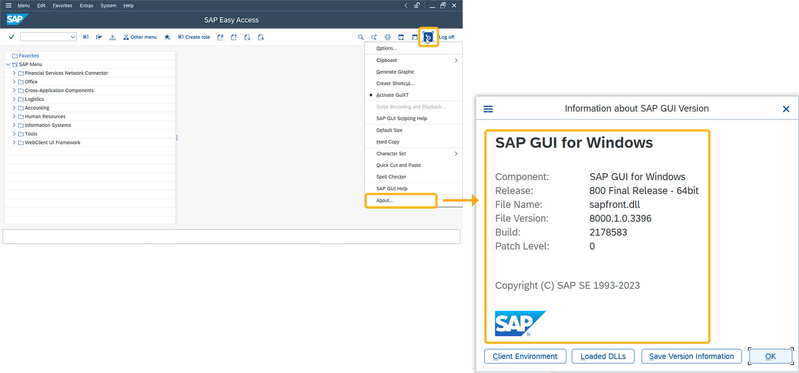Select Spell Checker menu entry
799x373 pixels.
[x=413, y=177]
